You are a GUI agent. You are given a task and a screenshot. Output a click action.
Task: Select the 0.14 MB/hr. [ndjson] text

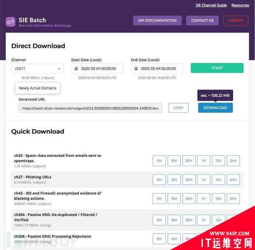30,182
